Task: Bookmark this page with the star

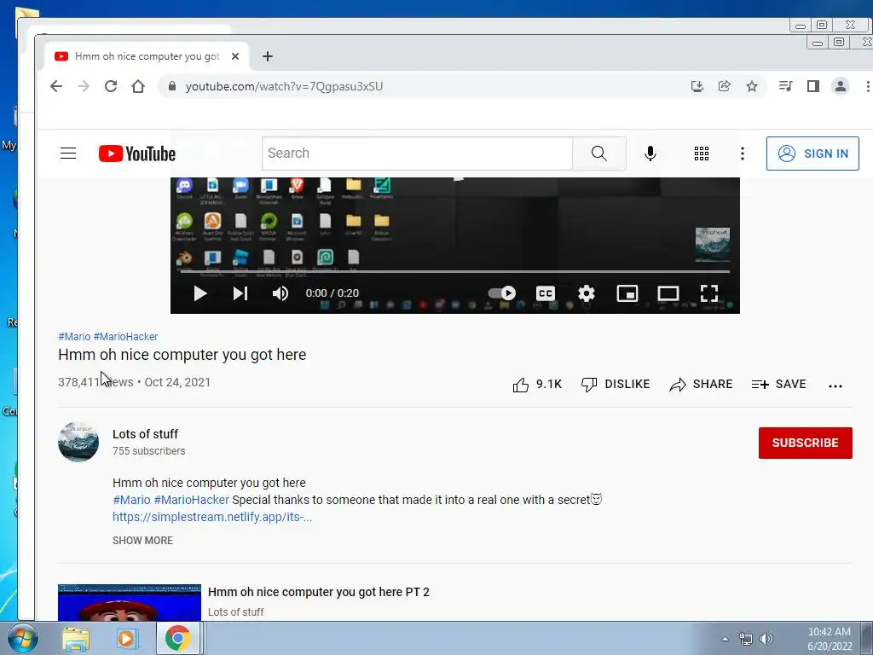Action: 752,86
